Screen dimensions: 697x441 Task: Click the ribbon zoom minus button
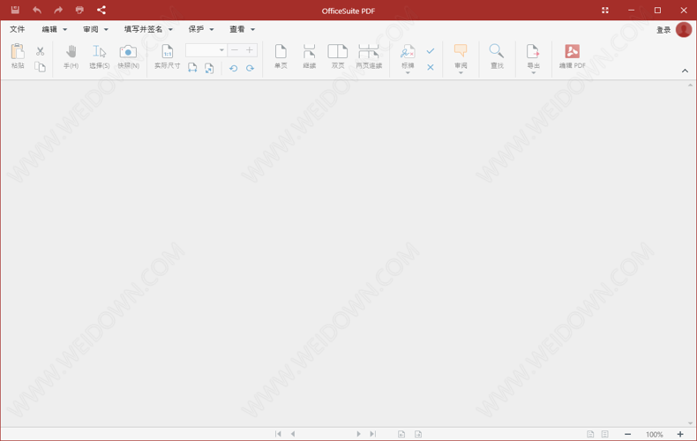pyautogui.click(x=235, y=49)
